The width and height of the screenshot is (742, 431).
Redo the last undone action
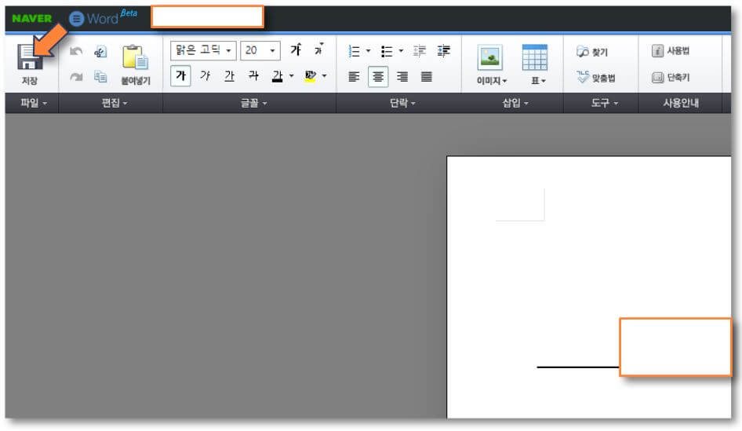click(76, 77)
